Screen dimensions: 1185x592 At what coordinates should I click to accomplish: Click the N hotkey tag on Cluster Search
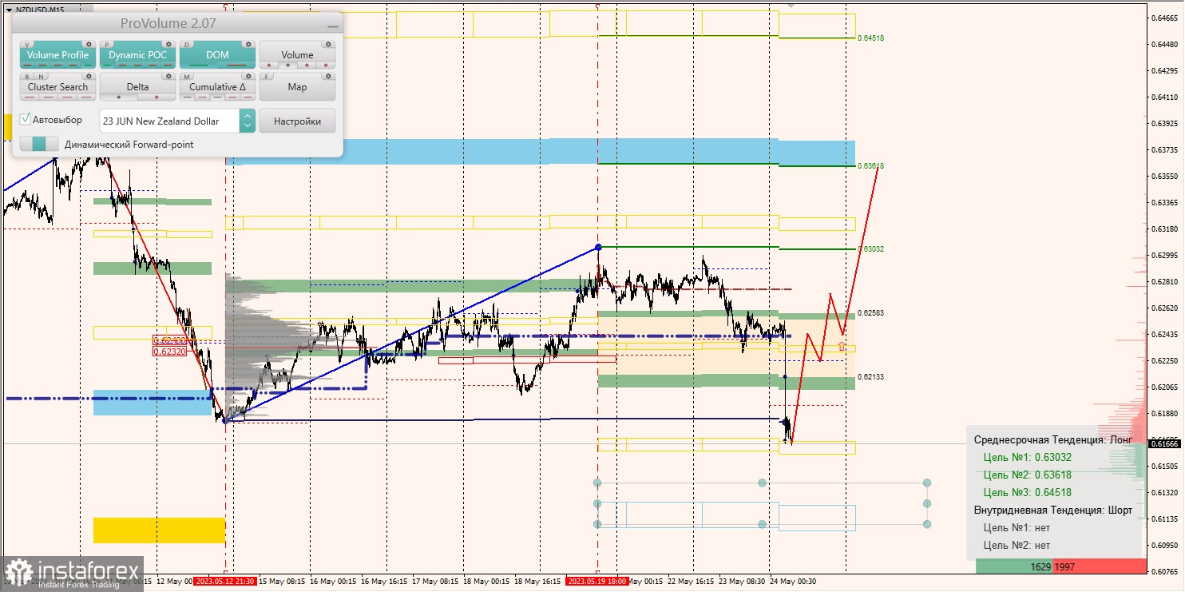click(41, 77)
